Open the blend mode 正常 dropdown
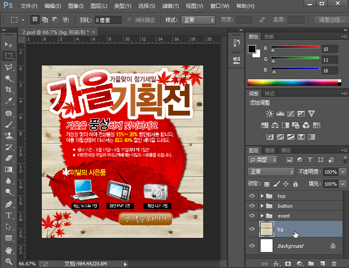The image size is (349, 268). click(271, 171)
